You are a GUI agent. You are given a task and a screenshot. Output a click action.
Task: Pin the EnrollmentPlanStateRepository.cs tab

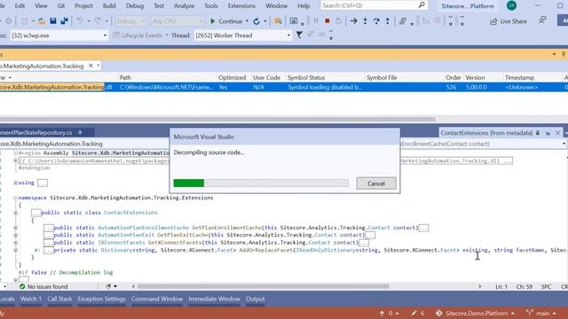[x=80, y=132]
